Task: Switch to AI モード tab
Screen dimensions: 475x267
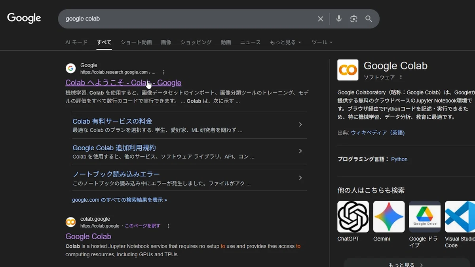Action: (76, 42)
